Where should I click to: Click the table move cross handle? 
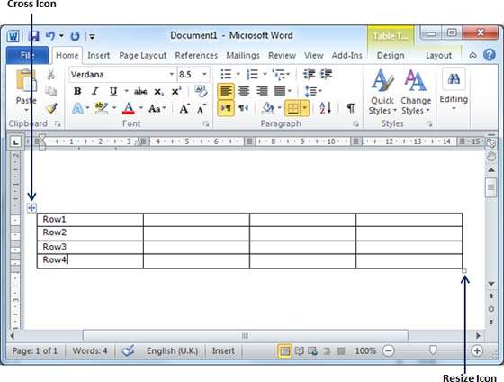click(31, 208)
